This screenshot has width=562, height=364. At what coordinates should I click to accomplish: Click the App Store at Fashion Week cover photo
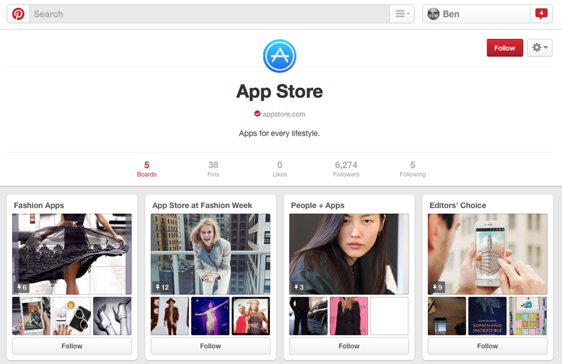point(210,252)
